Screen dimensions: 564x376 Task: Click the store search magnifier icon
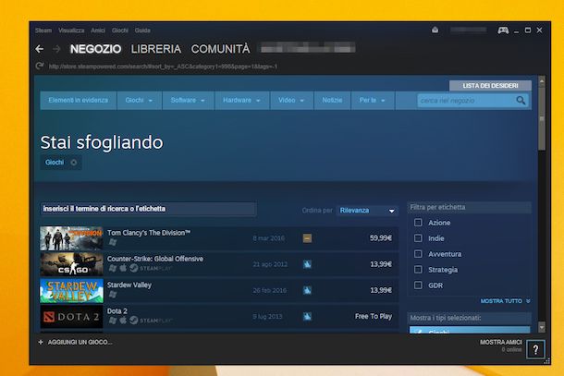(x=521, y=101)
